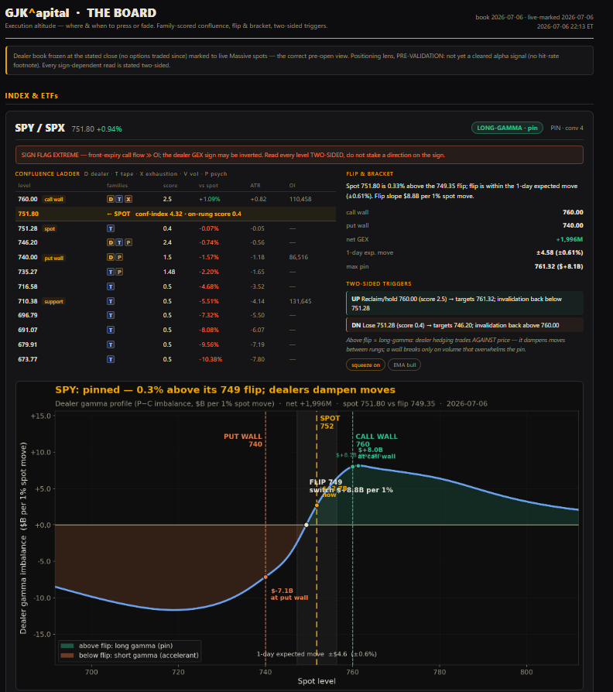
Task: Click the LONG-GAMMA · pin status pill
Action: click(507, 128)
